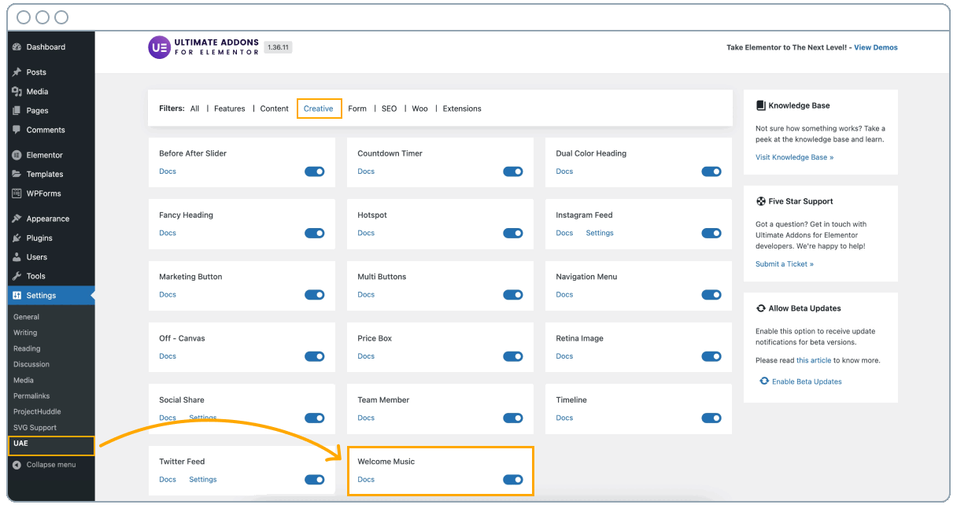Image resolution: width=957 pixels, height=512 pixels.
Task: Toggle the Before After Slider switch
Action: click(315, 171)
